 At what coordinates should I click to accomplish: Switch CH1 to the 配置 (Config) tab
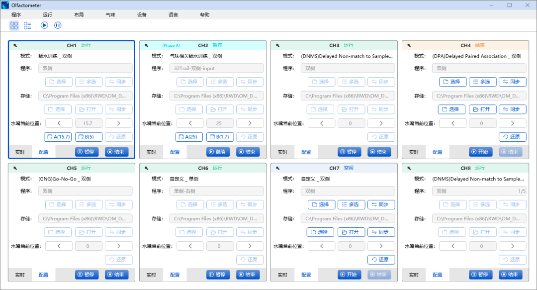(43, 152)
